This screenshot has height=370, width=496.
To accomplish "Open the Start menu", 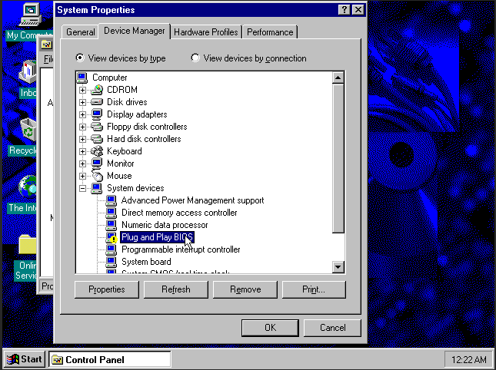I will 25,359.
